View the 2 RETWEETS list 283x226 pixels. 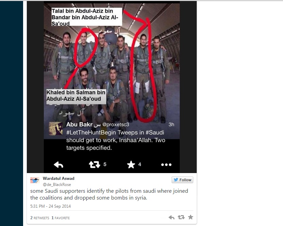point(40,218)
